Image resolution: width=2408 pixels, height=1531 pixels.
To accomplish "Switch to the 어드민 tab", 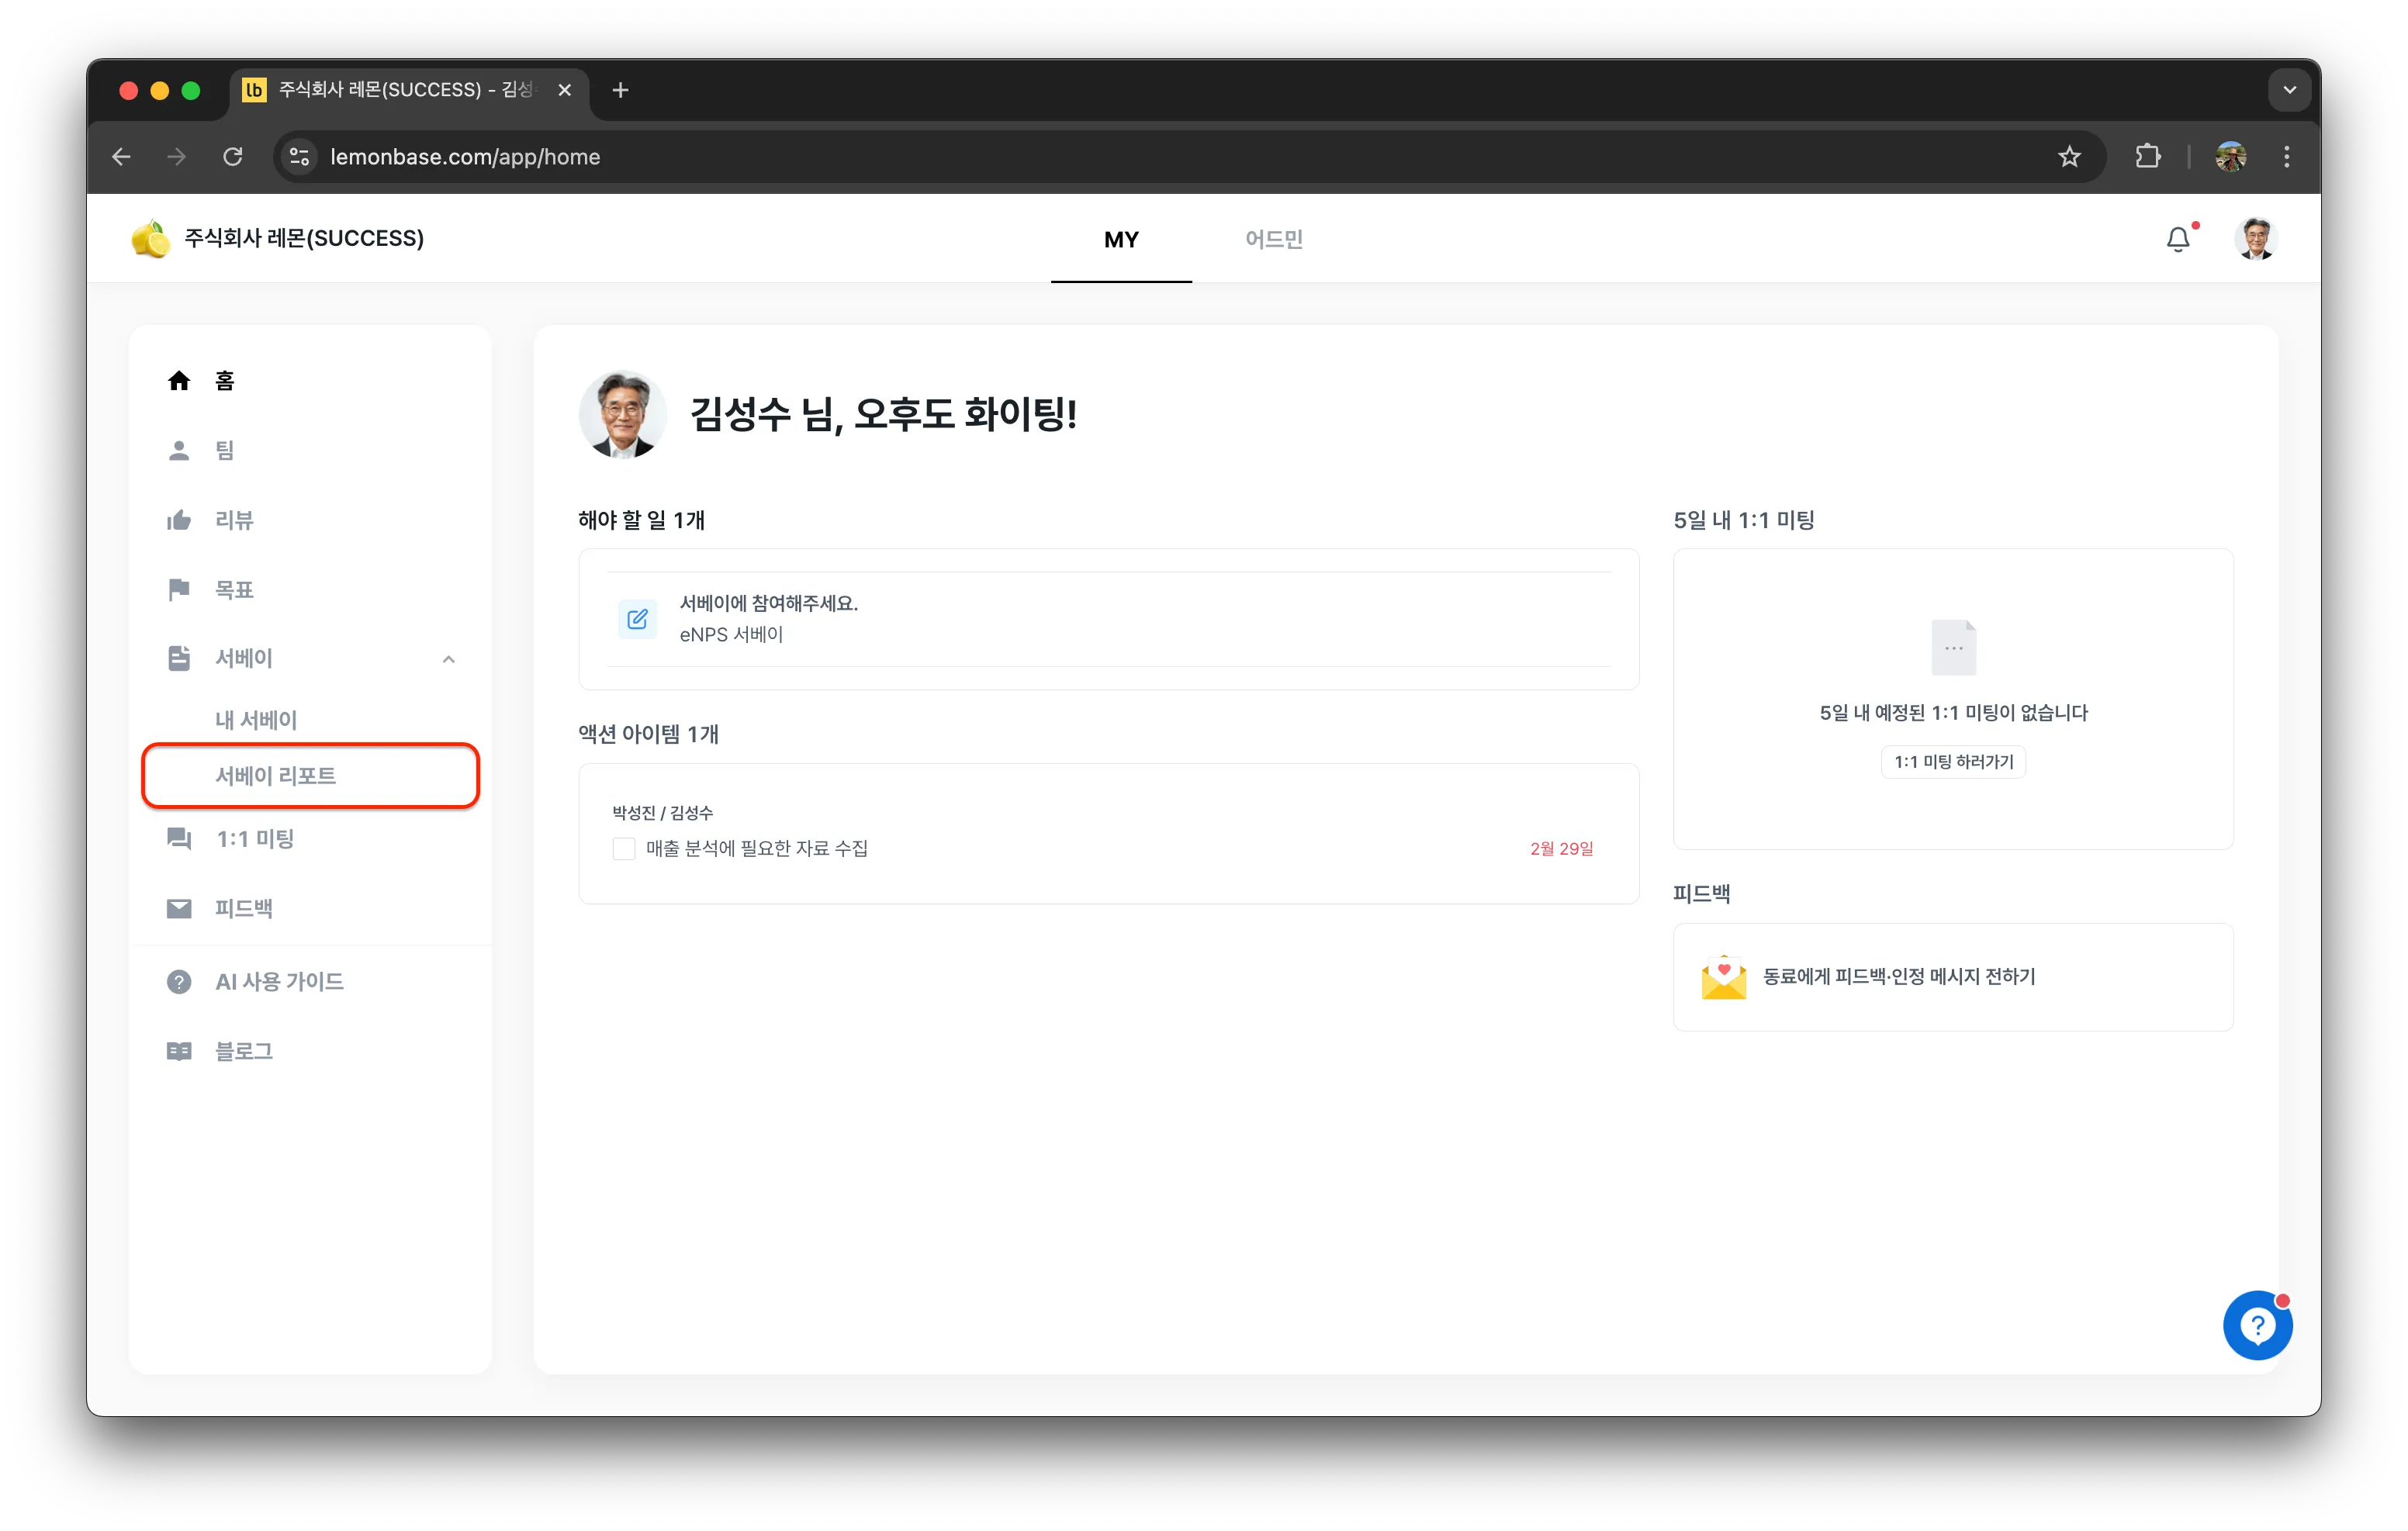I will point(1273,239).
